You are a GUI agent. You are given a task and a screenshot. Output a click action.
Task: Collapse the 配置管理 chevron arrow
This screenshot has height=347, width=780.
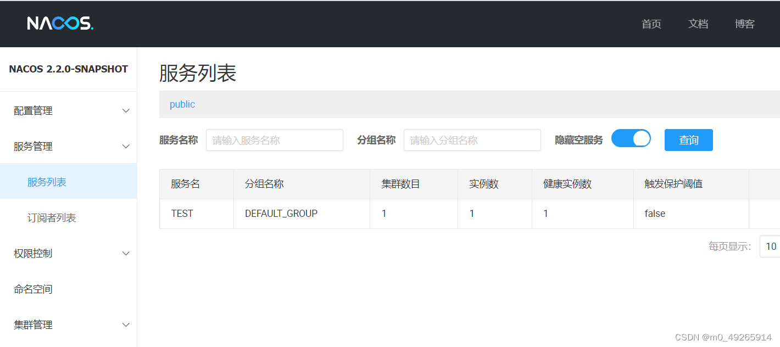[x=126, y=110]
